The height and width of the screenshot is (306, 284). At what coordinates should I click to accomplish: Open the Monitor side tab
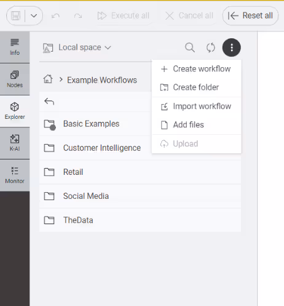[x=15, y=175]
